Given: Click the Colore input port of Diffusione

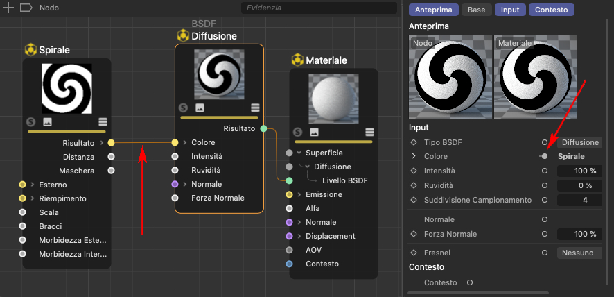Looking at the screenshot, I should click(x=175, y=142).
